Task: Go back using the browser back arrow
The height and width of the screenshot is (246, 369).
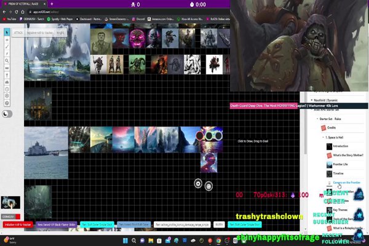Action: tap(4, 12)
